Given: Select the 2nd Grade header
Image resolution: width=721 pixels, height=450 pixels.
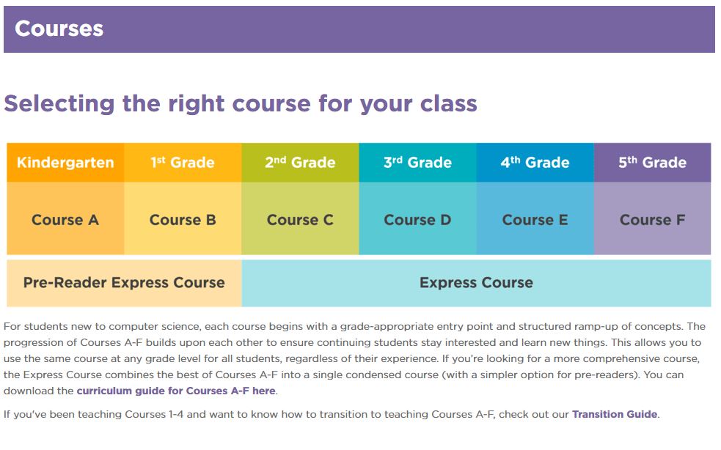Looking at the screenshot, I should point(300,163).
